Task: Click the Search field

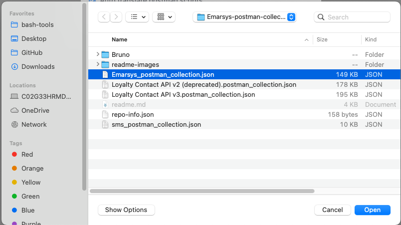Action: point(352,17)
